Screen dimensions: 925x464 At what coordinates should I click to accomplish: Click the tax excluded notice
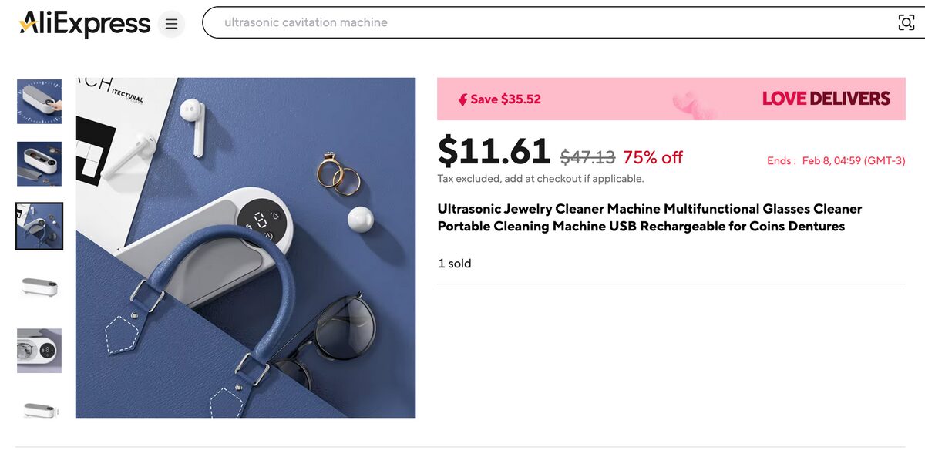pos(540,179)
